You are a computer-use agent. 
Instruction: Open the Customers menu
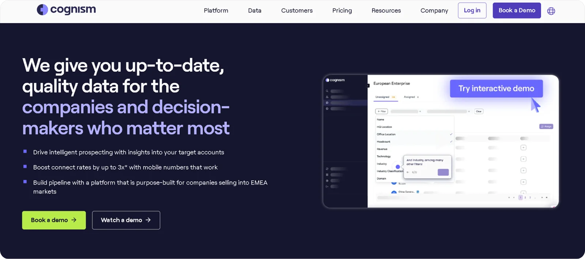(297, 11)
